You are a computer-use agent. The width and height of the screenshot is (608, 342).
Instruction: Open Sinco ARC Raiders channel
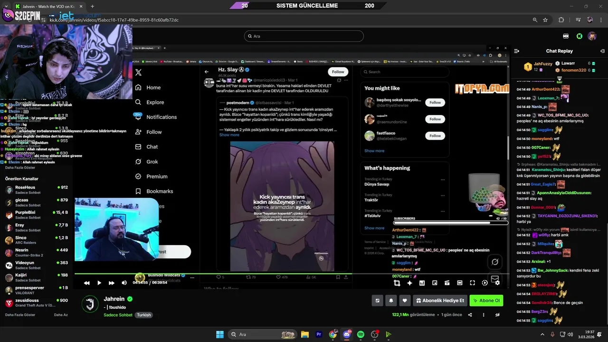(x=37, y=240)
